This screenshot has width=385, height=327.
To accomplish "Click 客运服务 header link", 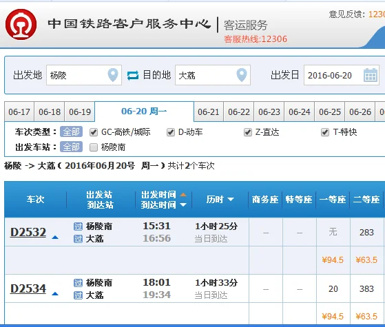I will tap(245, 25).
